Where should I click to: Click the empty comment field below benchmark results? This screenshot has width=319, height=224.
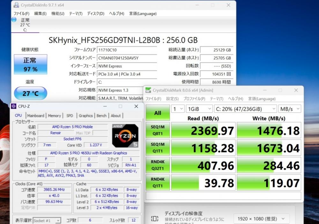tap(223, 196)
